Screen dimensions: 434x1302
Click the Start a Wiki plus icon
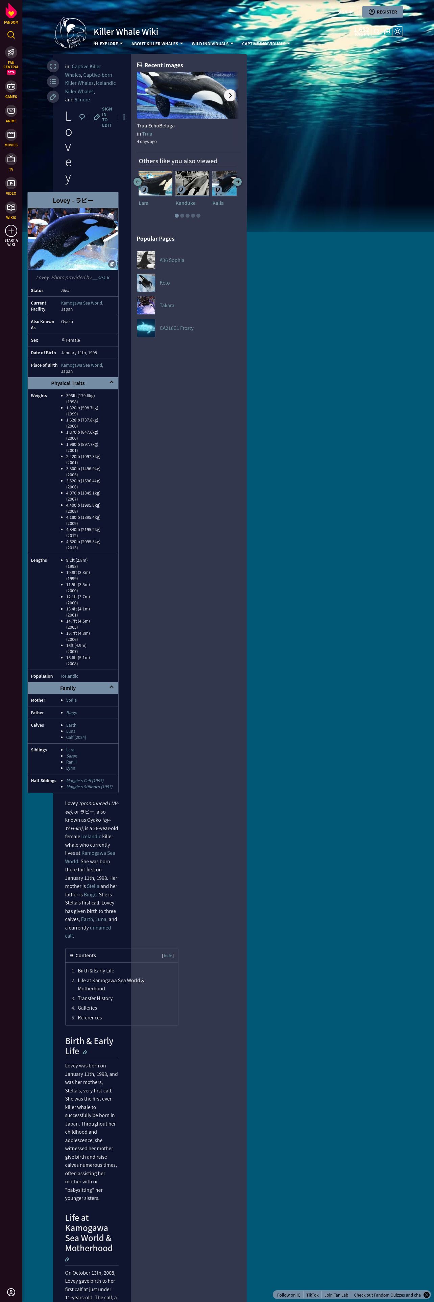11,231
